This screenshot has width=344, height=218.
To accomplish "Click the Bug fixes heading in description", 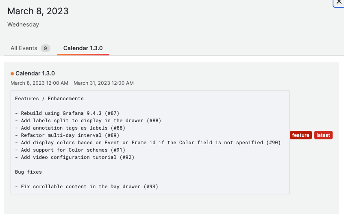I will click(x=28, y=172).
